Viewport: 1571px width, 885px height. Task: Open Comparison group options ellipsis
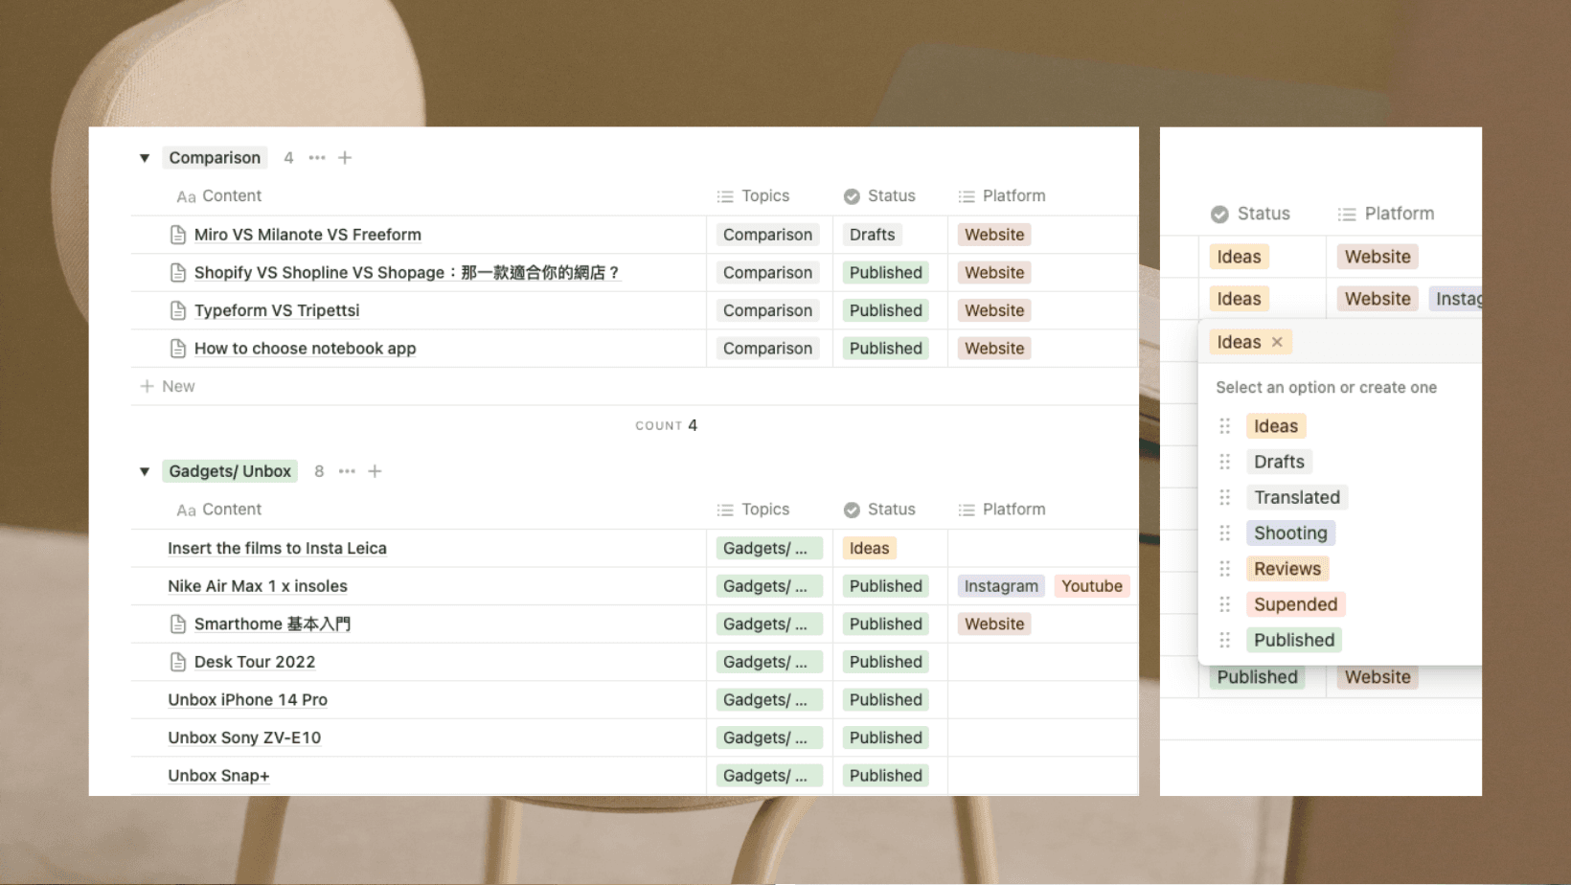click(317, 158)
